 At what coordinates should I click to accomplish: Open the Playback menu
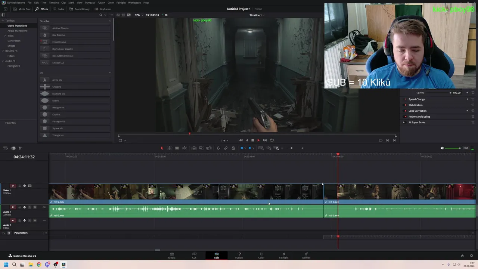(x=90, y=3)
